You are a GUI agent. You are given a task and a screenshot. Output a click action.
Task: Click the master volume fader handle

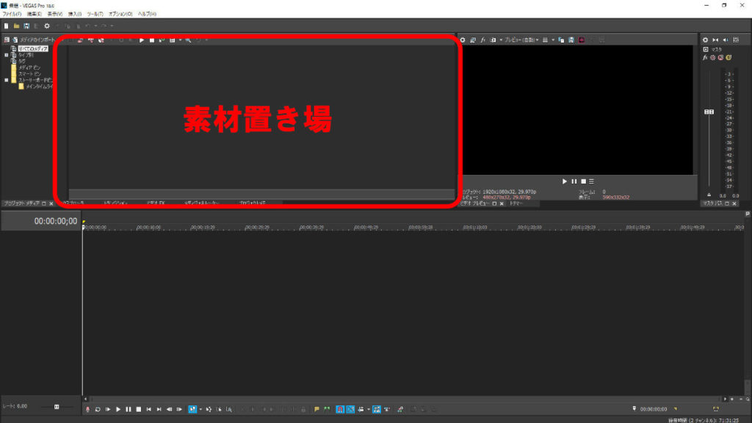(709, 112)
